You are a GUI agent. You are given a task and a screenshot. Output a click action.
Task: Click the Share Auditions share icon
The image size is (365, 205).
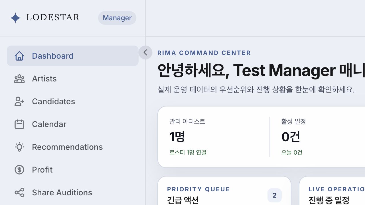pyautogui.click(x=19, y=192)
